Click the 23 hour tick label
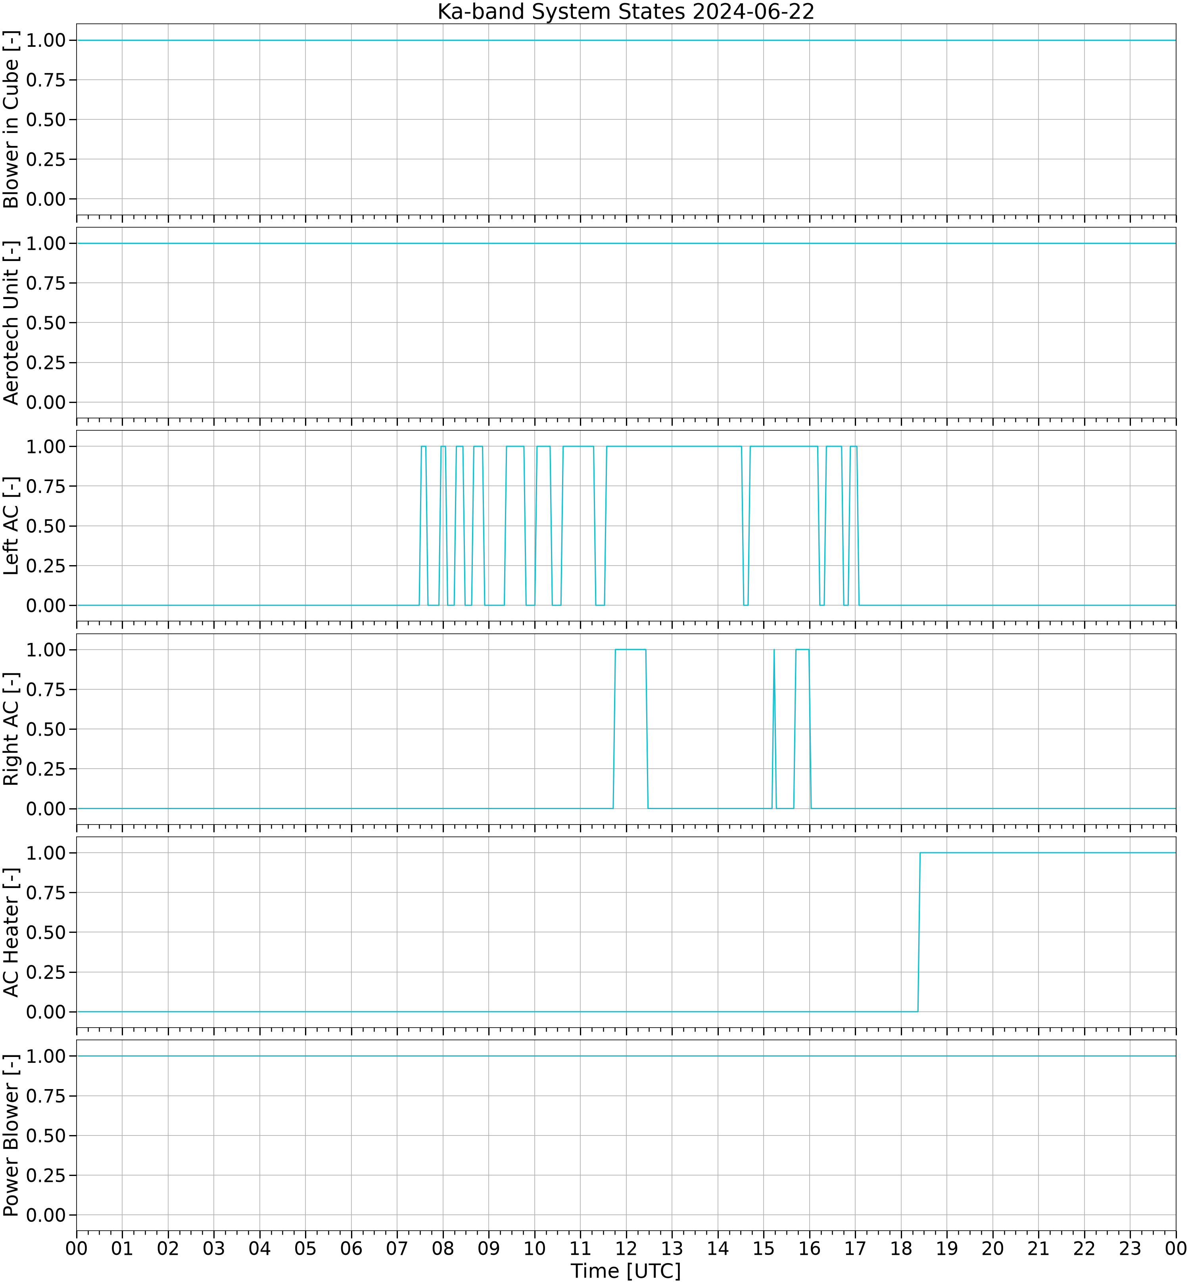This screenshot has width=1190, height=1285. click(x=1130, y=1248)
